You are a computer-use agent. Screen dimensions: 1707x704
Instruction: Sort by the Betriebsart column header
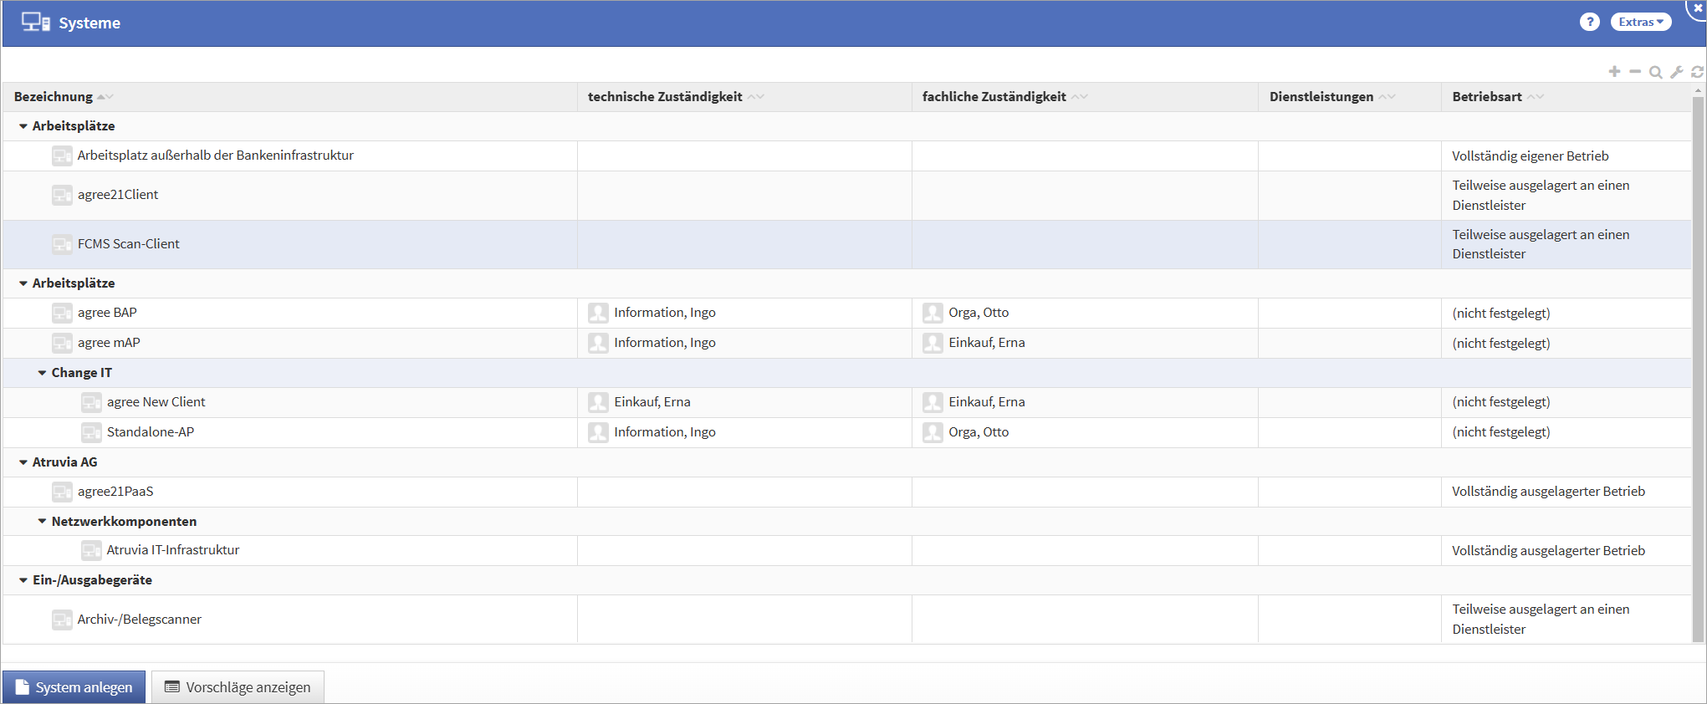[x=1486, y=97]
